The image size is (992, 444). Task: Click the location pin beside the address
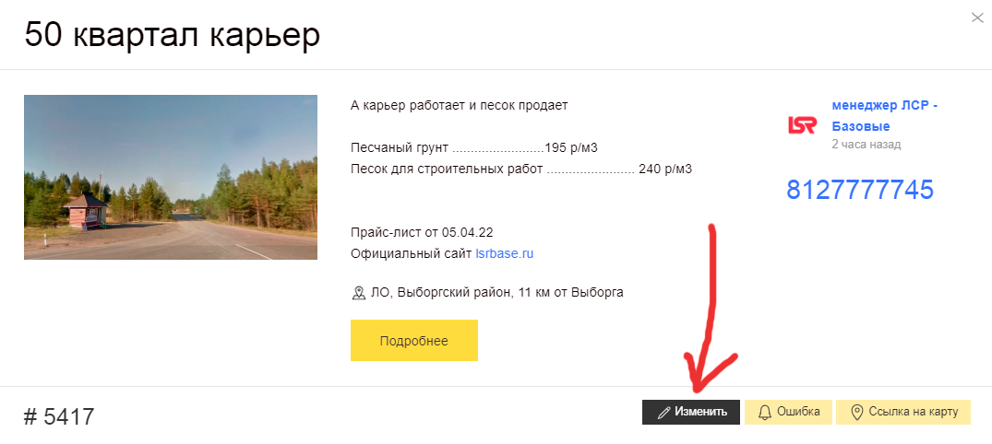[359, 293]
